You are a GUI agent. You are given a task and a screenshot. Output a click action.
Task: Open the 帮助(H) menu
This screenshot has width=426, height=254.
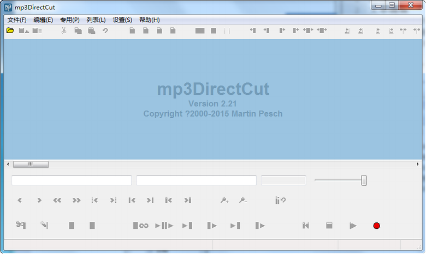click(150, 20)
